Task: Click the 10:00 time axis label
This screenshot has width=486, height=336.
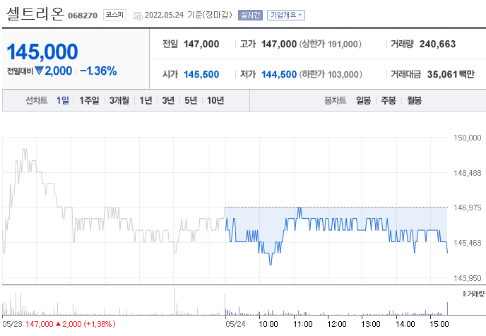Action: click(268, 324)
